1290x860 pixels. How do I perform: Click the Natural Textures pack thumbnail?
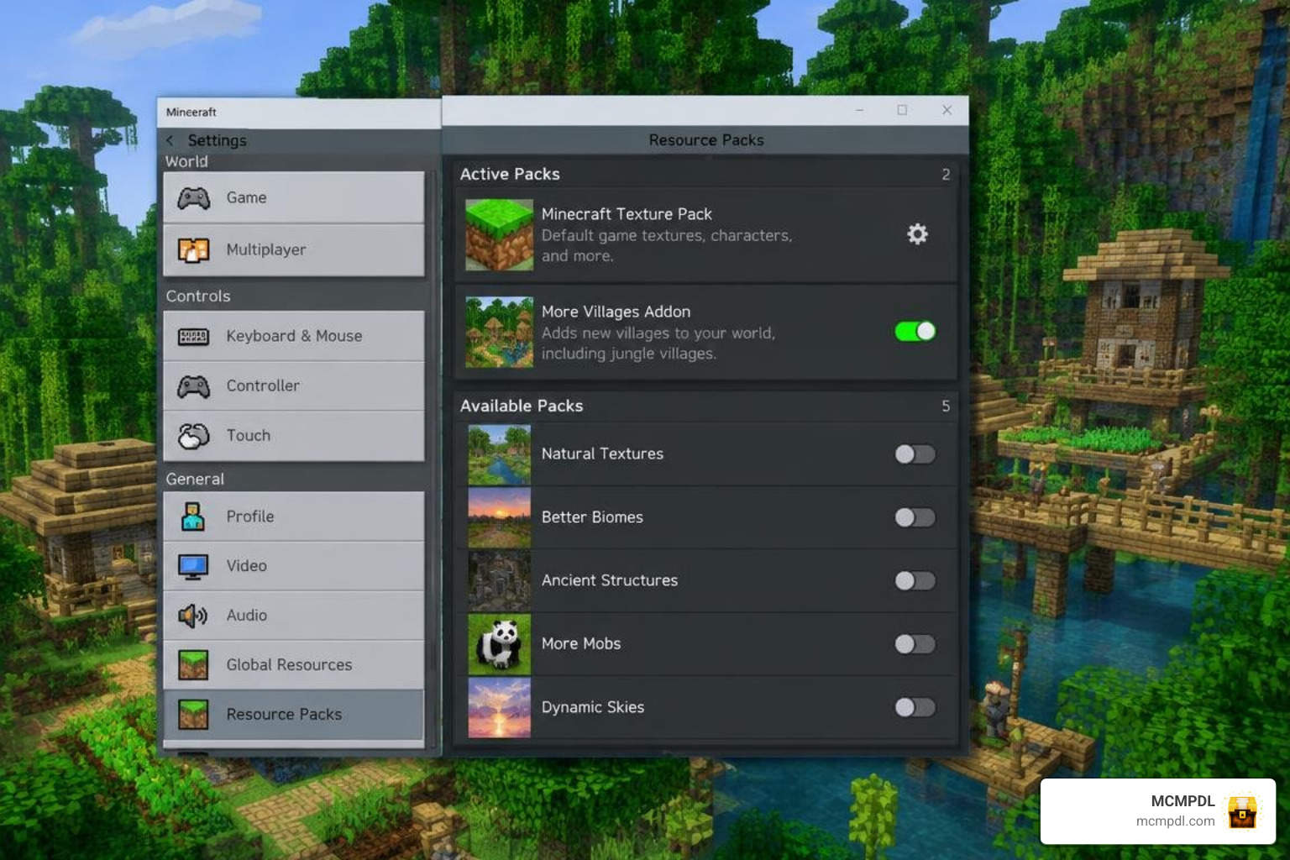click(x=499, y=455)
